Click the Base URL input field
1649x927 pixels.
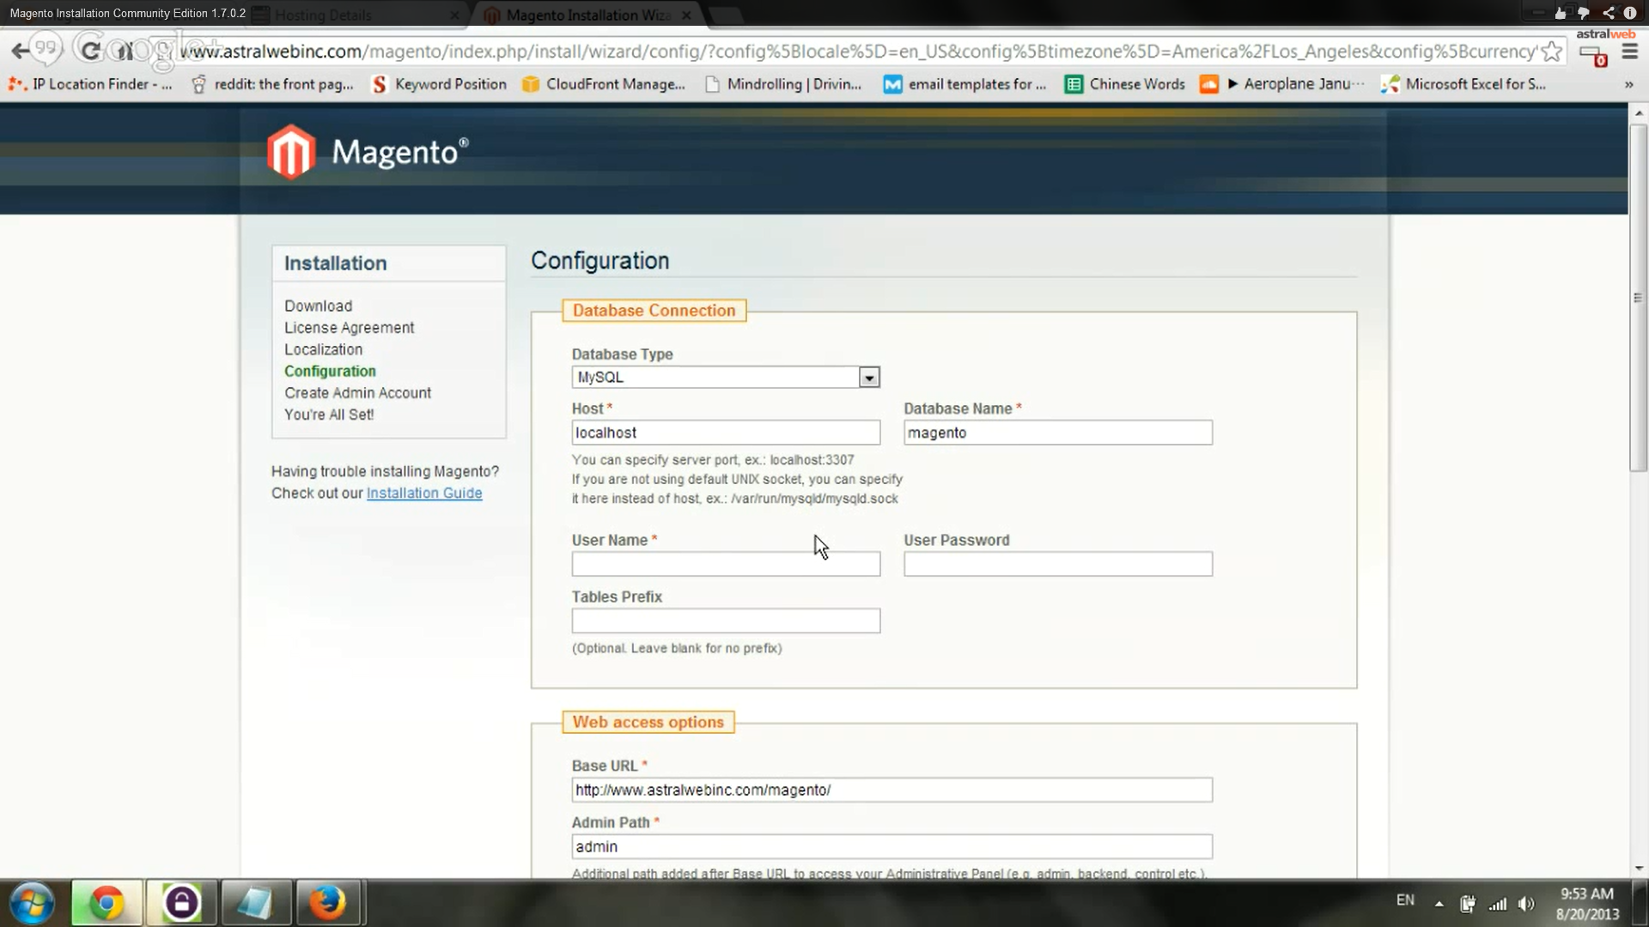click(x=891, y=790)
